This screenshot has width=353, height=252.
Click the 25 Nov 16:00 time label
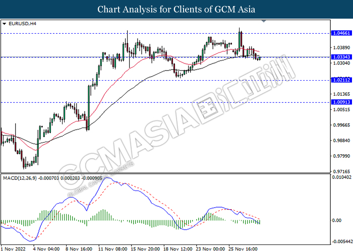(x=243, y=249)
